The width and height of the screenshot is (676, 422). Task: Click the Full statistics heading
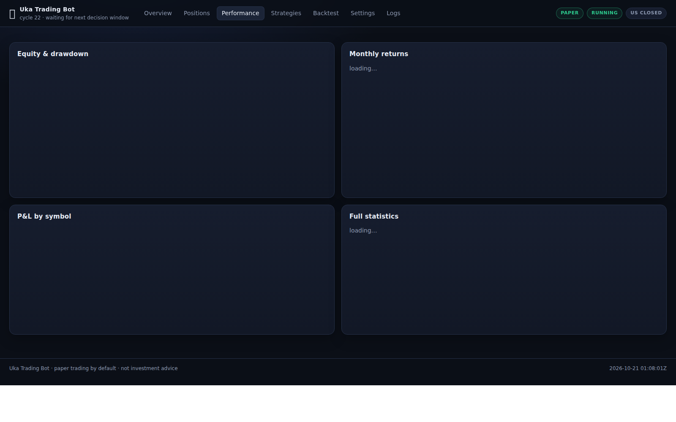point(374,216)
